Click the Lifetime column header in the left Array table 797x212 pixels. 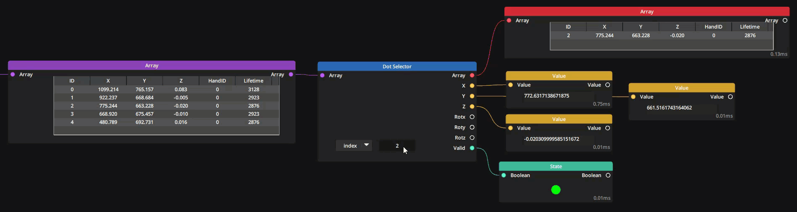[253, 81]
